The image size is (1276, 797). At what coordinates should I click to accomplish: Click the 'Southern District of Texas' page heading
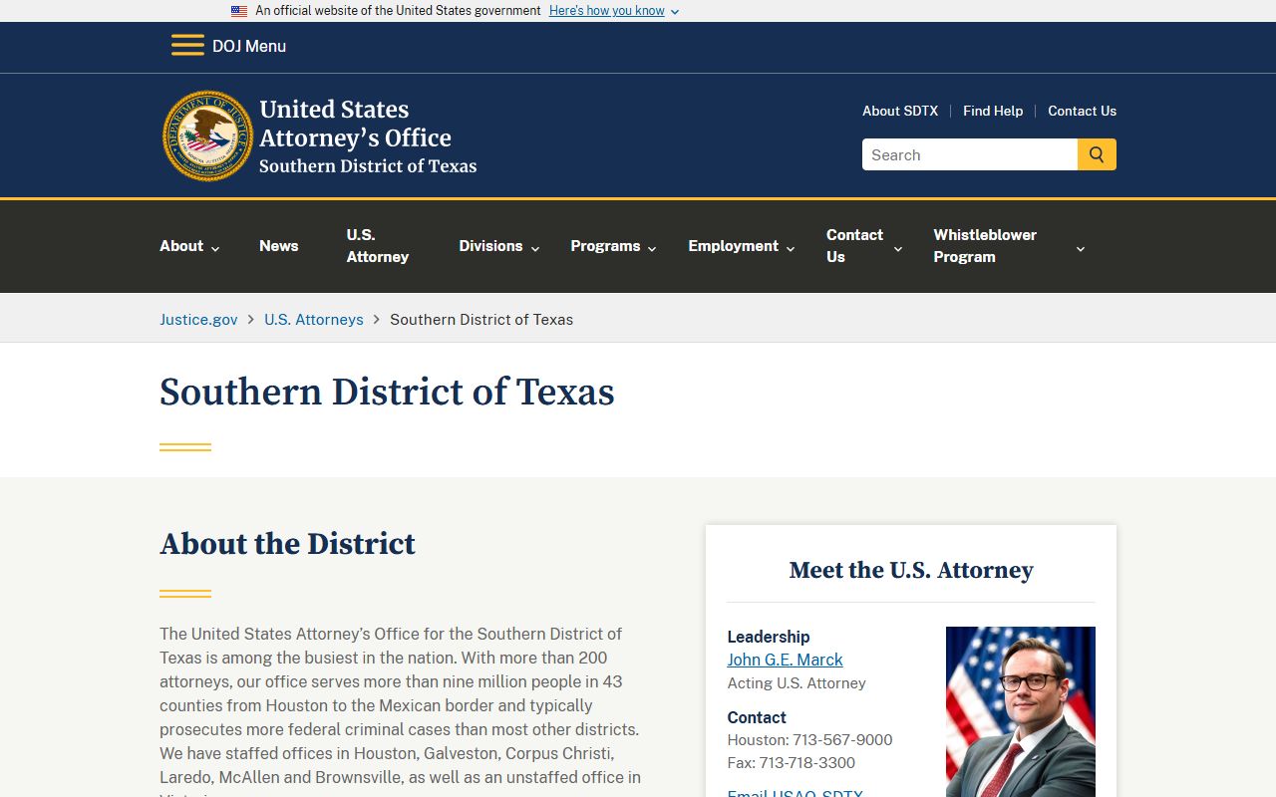coord(387,393)
